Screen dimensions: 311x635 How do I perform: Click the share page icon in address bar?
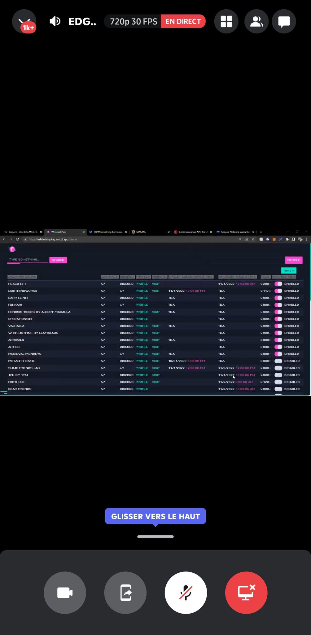(x=247, y=239)
